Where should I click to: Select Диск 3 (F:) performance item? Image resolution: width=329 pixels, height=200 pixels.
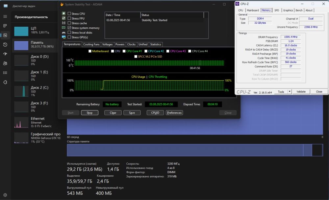[35, 107]
